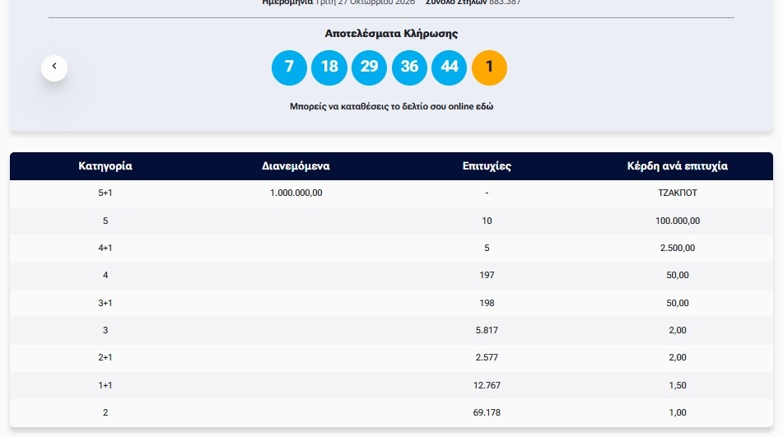Viewport: 783px width, 437px height.
Task: Click the ΤΖΑΚΠΟΤ cell
Action: click(678, 193)
